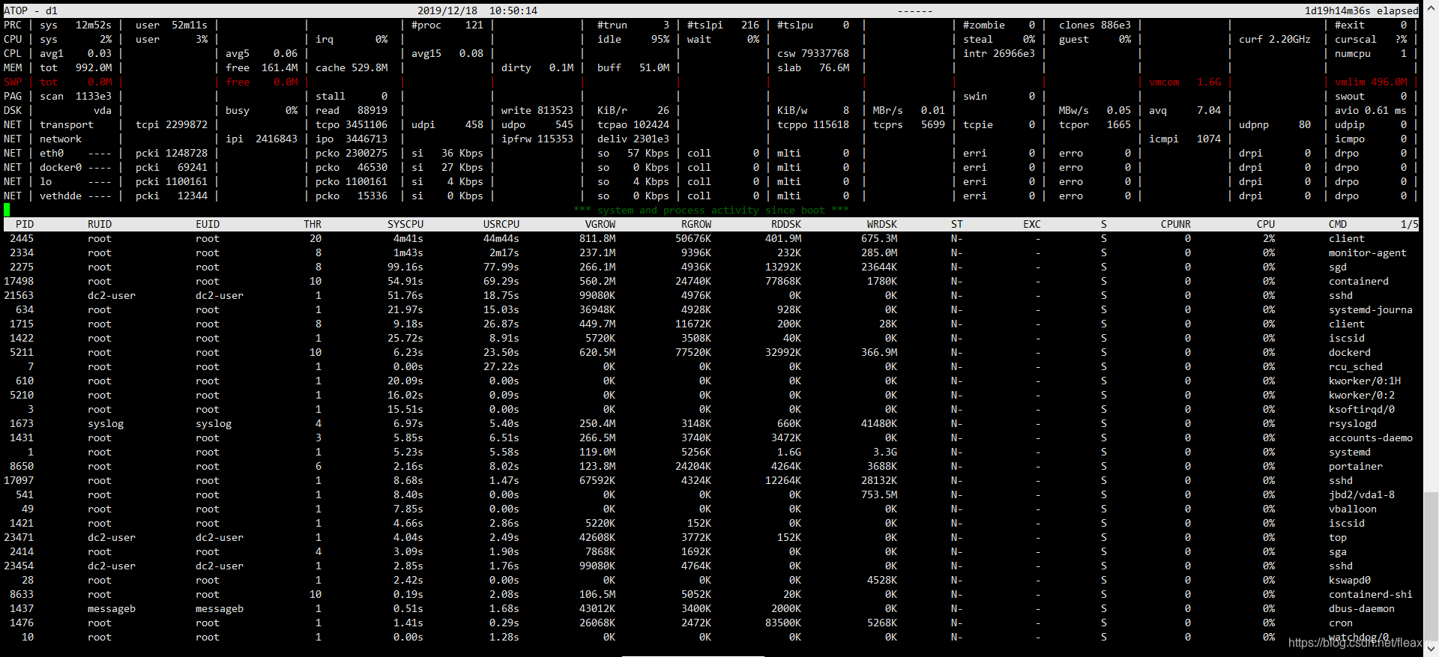
Task: Click the red vmlim 496.0M value
Action: 1371,82
